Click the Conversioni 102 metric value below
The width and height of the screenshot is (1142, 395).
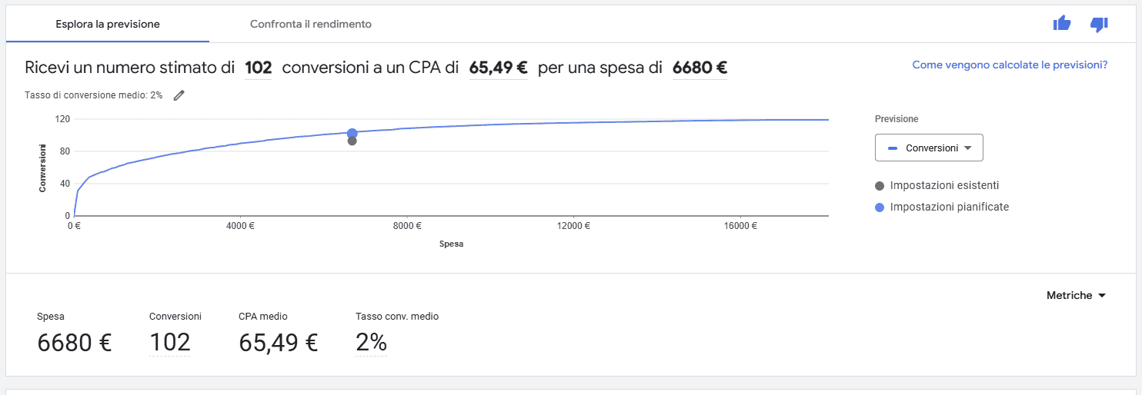(x=170, y=343)
